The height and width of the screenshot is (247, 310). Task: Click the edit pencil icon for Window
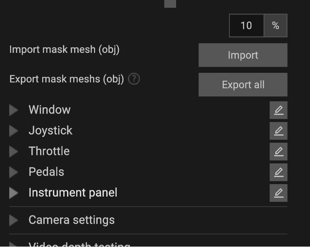coord(279,110)
